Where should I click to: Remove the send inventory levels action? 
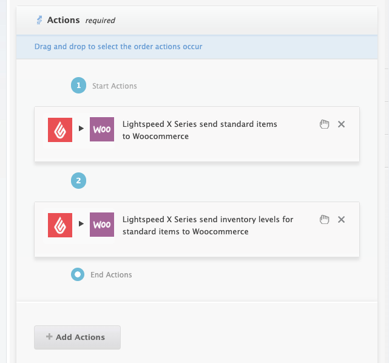[x=341, y=220]
